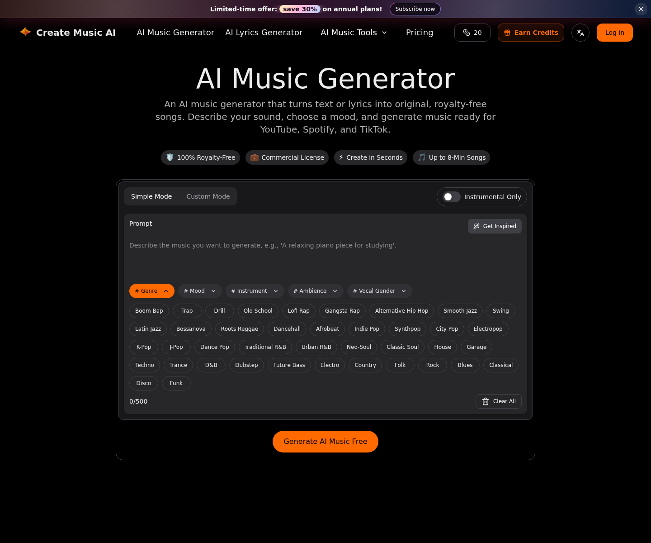Expand the Ambience tag dropdown
The width and height of the screenshot is (651, 543).
tap(316, 291)
